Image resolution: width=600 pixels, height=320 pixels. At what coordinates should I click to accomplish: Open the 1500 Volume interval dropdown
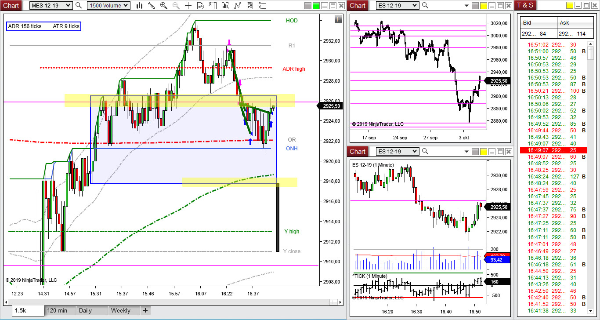click(108, 5)
